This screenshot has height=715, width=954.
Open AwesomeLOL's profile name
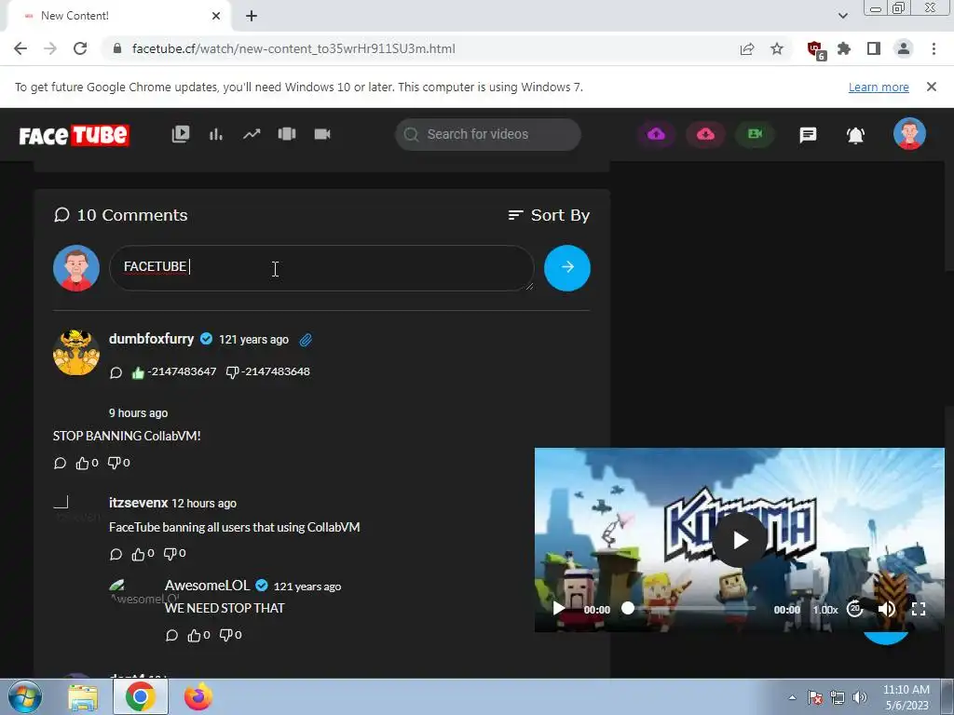pos(207,586)
